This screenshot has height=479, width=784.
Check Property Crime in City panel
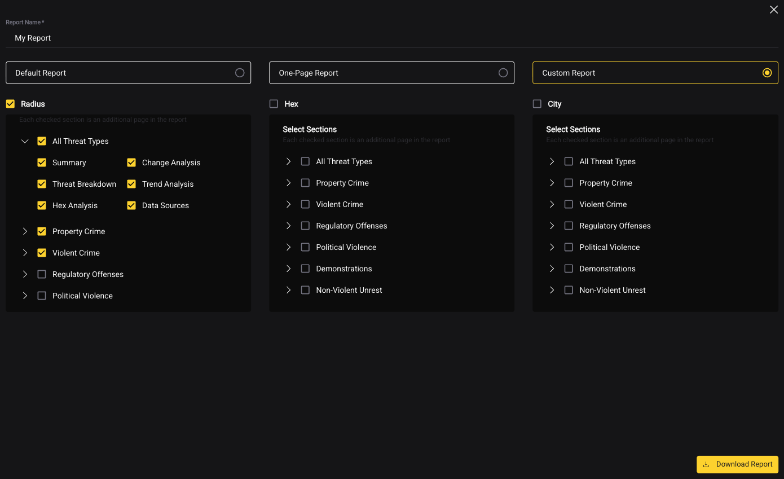[x=569, y=183]
